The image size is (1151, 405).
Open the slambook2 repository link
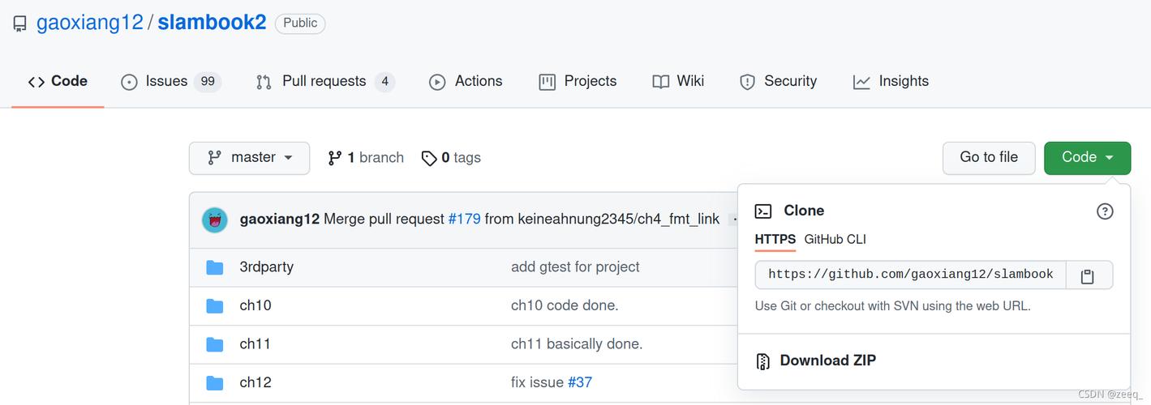pos(212,23)
